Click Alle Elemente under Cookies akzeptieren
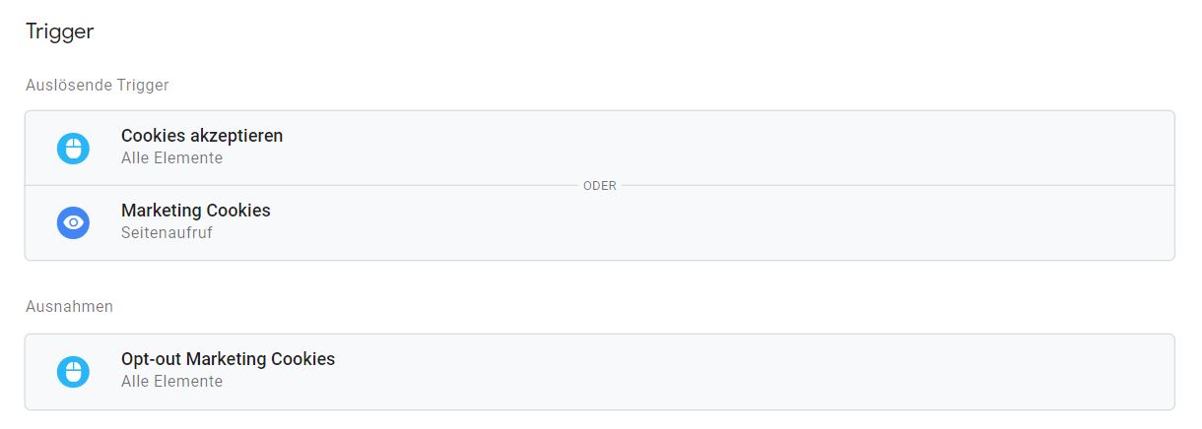This screenshot has height=429, width=1202. [x=171, y=157]
